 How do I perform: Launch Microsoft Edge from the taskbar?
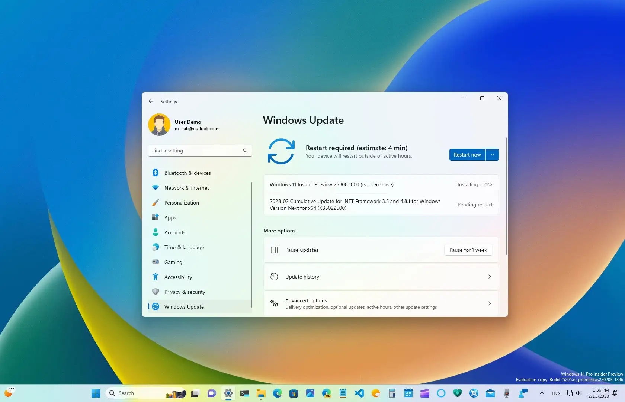tap(277, 393)
